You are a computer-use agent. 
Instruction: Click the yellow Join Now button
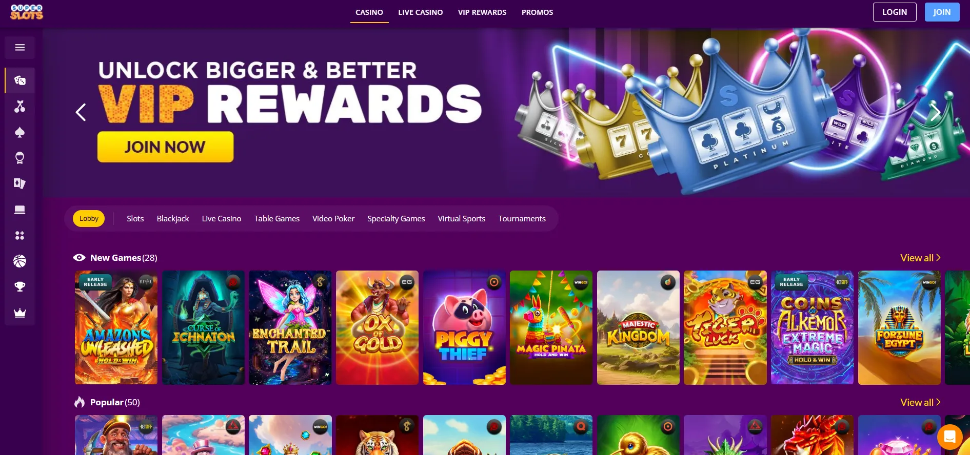click(165, 147)
